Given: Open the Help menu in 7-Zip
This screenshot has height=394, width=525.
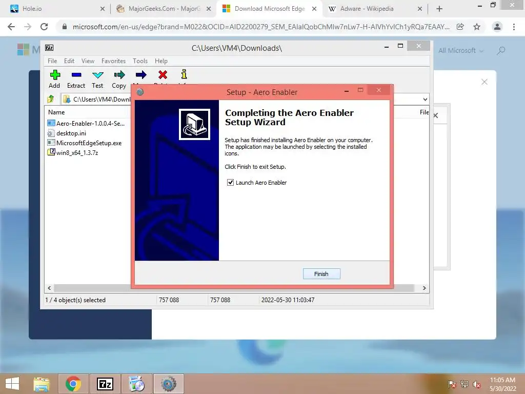Looking at the screenshot, I should pyautogui.click(x=161, y=61).
